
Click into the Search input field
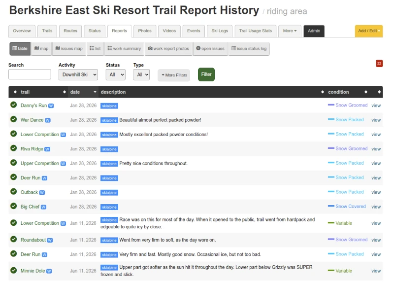click(x=30, y=74)
